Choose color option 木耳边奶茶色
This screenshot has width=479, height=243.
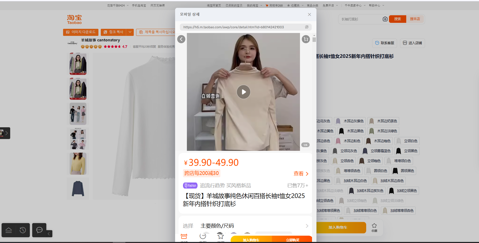tap(383, 121)
